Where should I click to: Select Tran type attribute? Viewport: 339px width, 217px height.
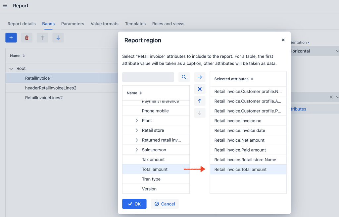156,179
